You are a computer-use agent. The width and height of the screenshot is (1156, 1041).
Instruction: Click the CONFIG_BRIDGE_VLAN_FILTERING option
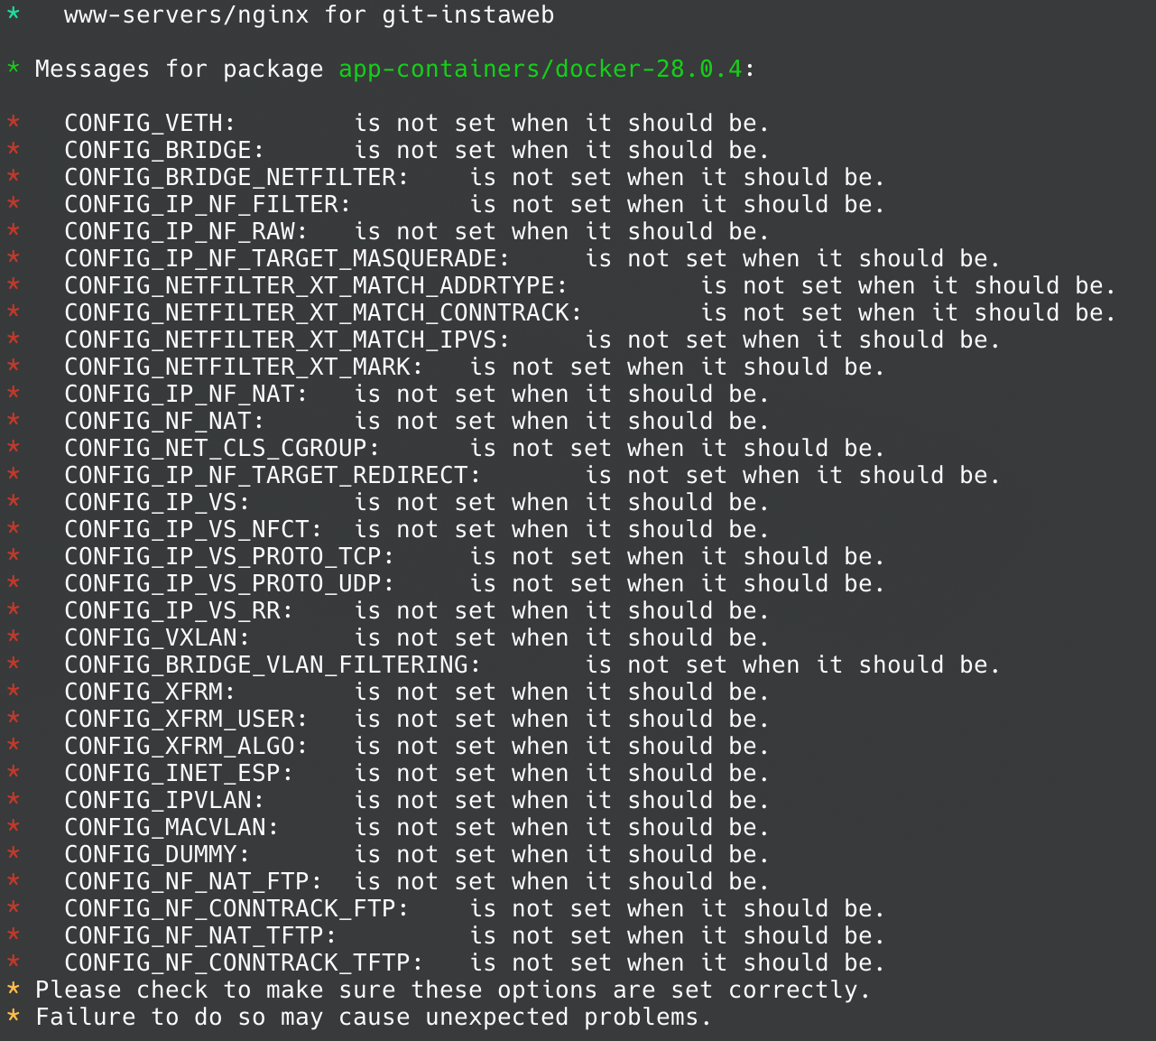[273, 665]
